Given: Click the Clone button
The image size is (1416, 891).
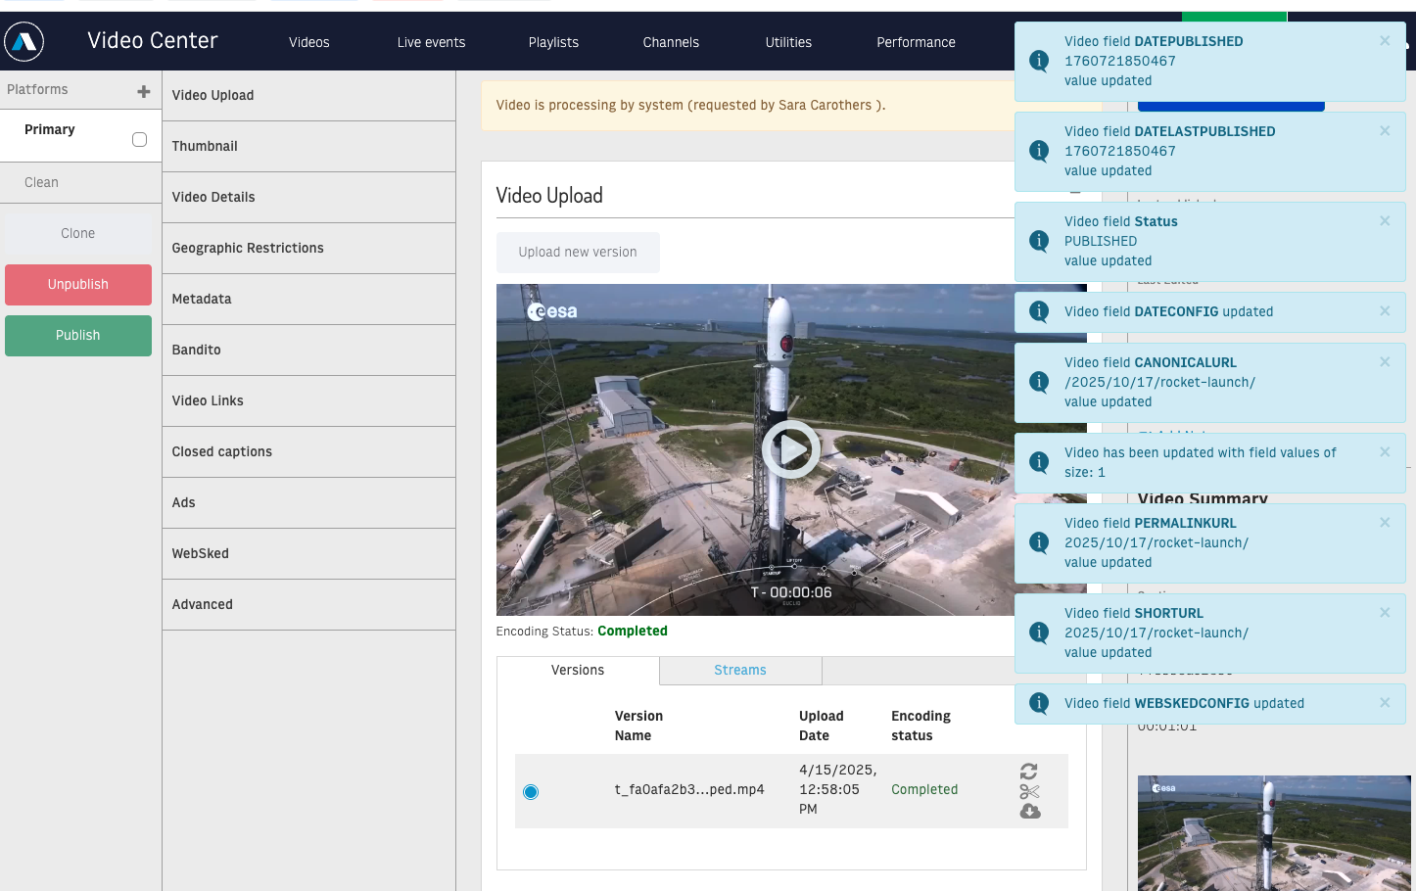Looking at the screenshot, I should pyautogui.click(x=78, y=234).
